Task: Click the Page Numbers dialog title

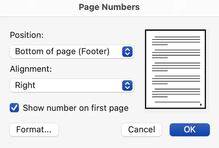Action: (x=109, y=7)
